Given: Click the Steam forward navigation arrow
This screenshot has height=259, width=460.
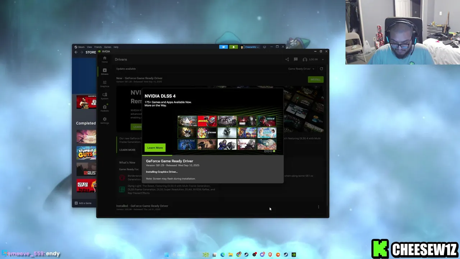Looking at the screenshot, I should (x=82, y=52).
